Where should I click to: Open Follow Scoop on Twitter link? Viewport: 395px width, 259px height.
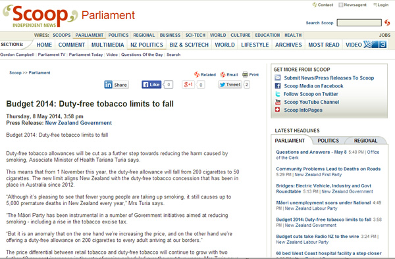point(311,94)
